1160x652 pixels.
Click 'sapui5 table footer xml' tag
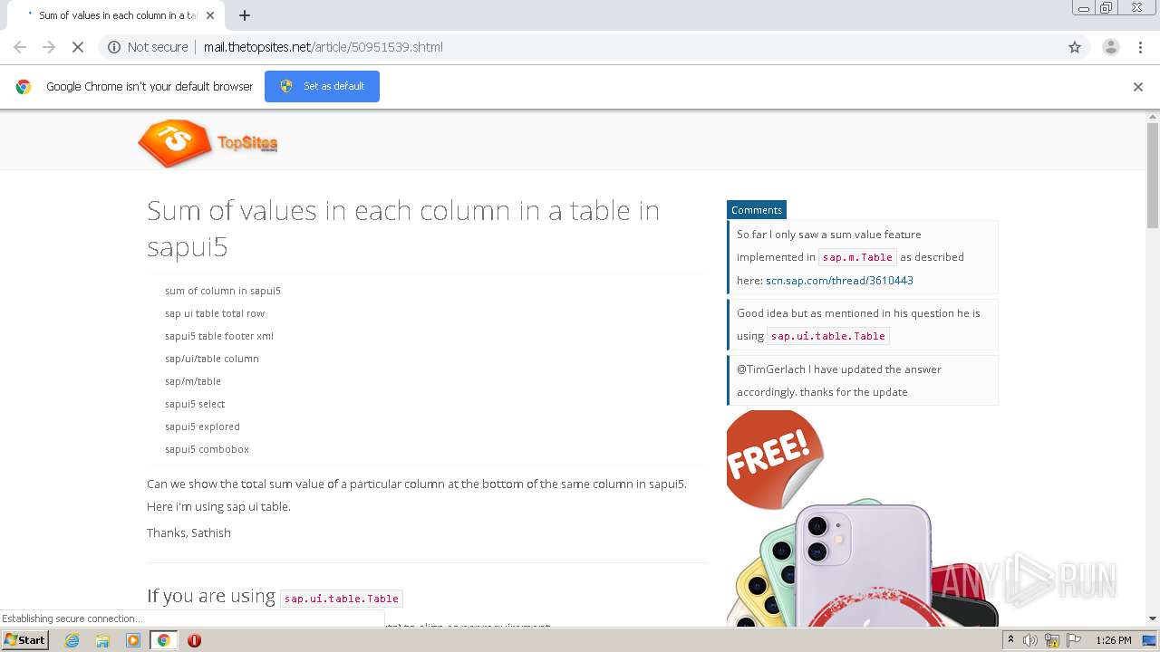click(x=219, y=336)
